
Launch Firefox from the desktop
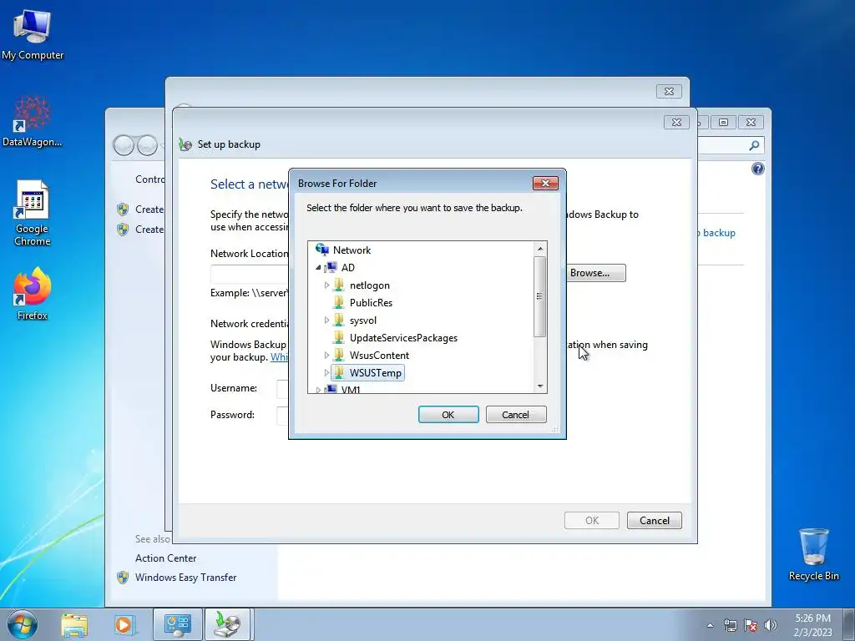pyautogui.click(x=33, y=294)
